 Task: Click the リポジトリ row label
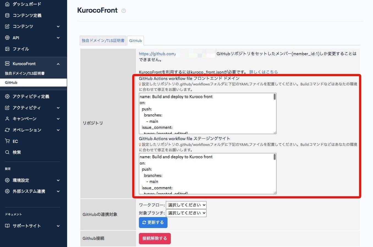93,123
